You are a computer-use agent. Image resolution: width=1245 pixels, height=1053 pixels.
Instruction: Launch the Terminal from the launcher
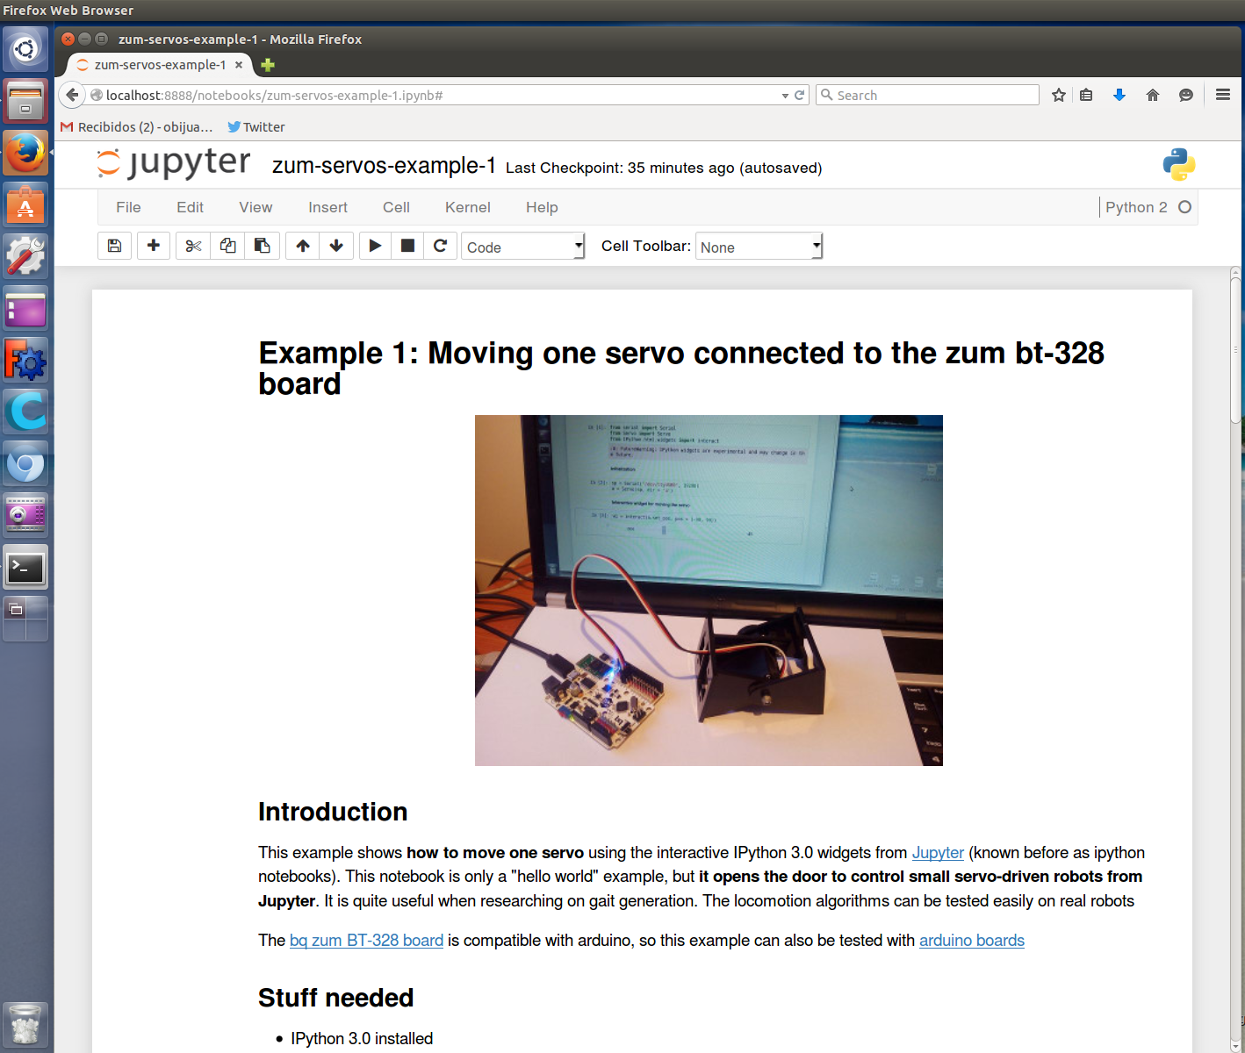click(25, 568)
